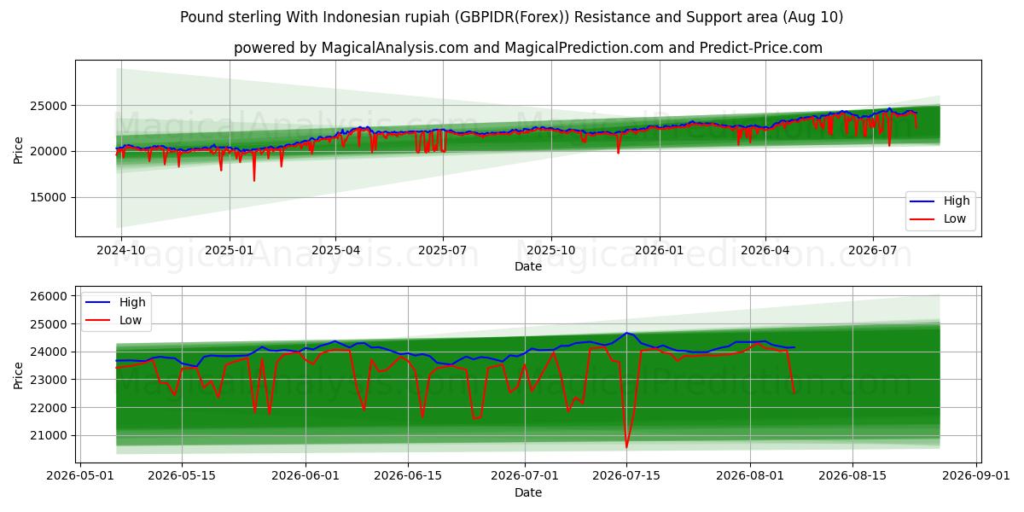The width and height of the screenshot is (1024, 512).
Task: Click the 2026-07-15 date tick
Action: [628, 475]
